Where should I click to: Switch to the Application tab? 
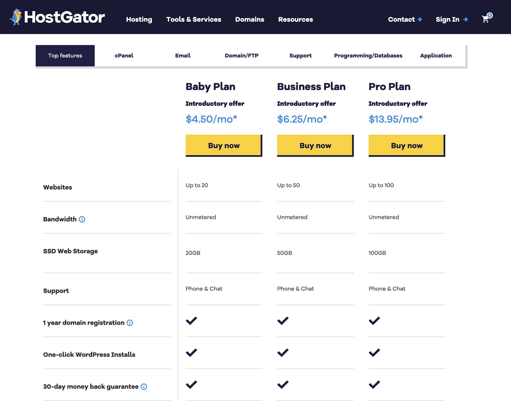[436, 56]
